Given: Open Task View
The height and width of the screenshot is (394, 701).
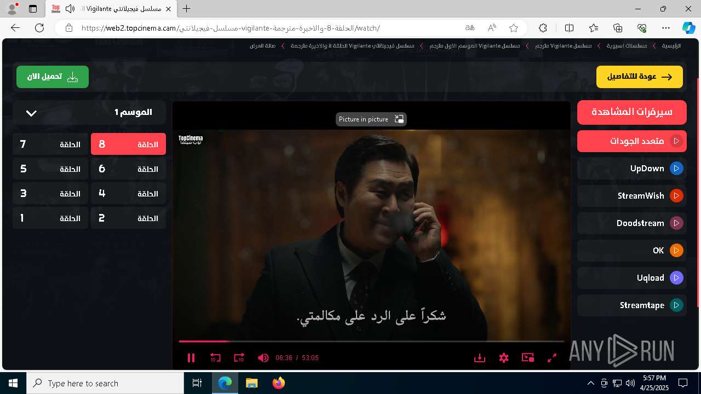Looking at the screenshot, I should [197, 383].
